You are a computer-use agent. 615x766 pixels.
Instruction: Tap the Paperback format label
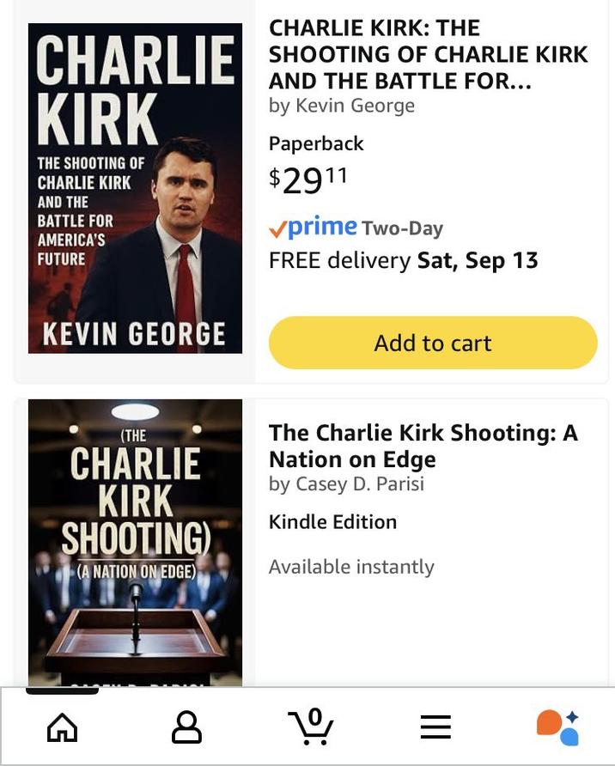316,143
